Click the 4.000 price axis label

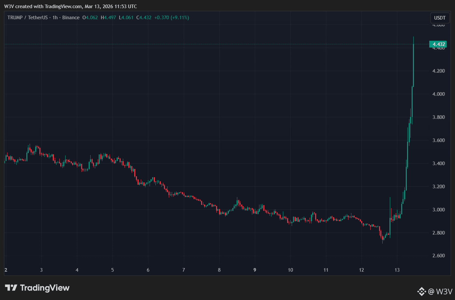click(439, 94)
